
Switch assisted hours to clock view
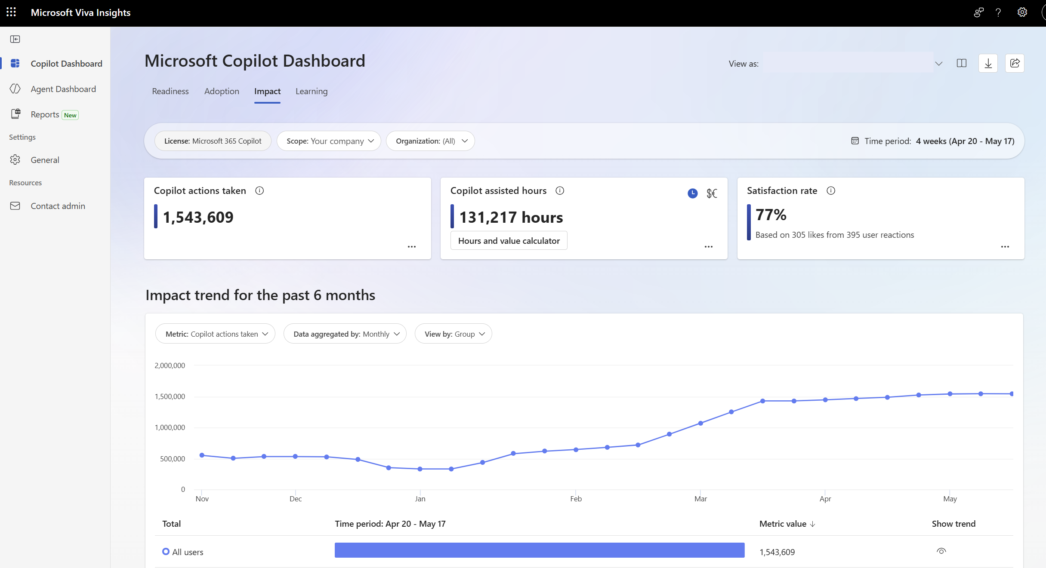click(x=693, y=193)
